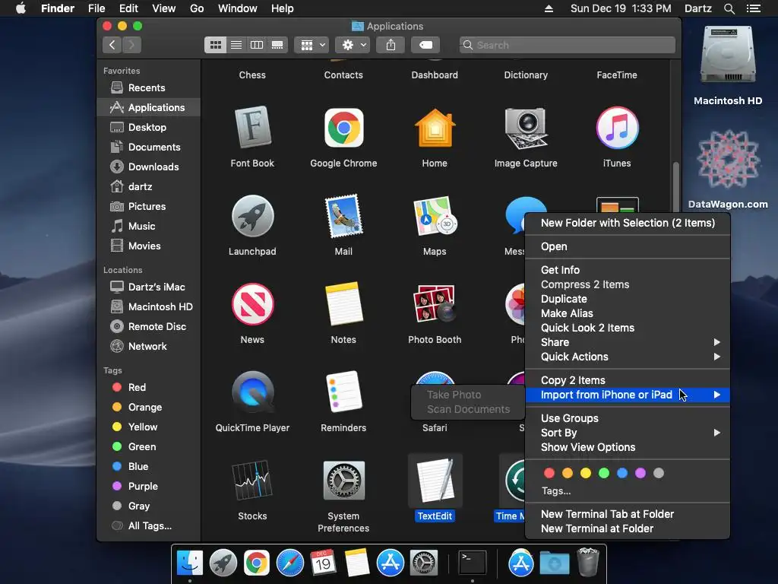Open the Font Book app icon
Viewport: 778px width, 584px height.
coord(252,128)
